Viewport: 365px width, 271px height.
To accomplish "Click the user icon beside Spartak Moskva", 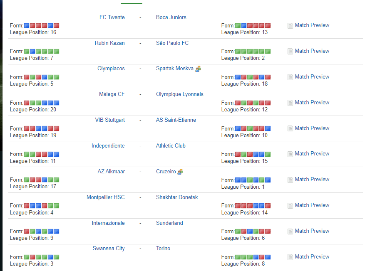I will coord(198,69).
